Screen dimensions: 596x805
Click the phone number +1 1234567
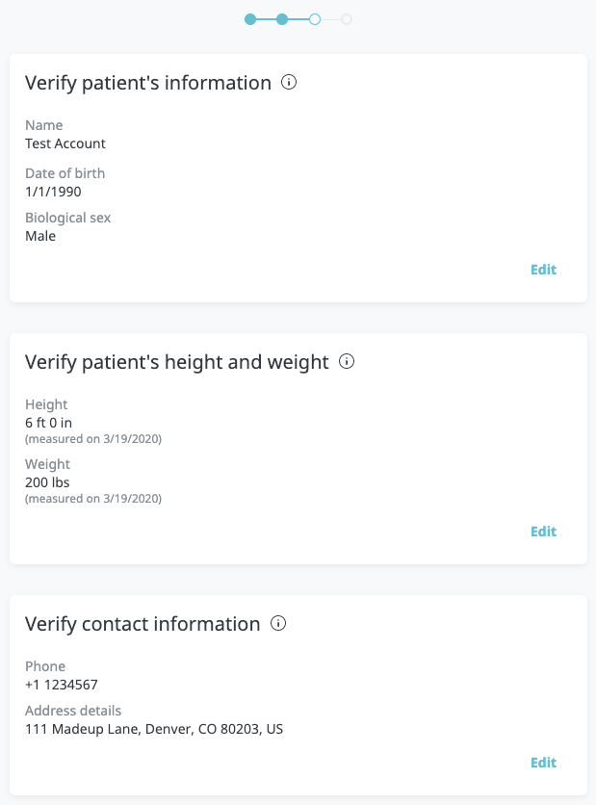click(x=62, y=685)
